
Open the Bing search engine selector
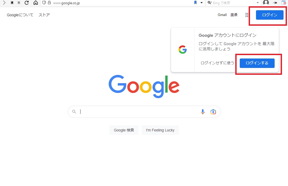coord(210,3)
